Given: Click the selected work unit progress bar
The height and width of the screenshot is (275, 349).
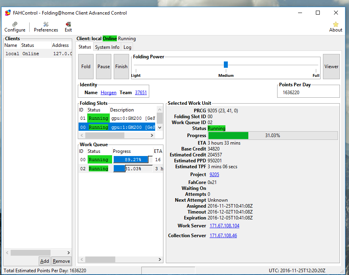Looking at the screenshot, I should 273,136.
